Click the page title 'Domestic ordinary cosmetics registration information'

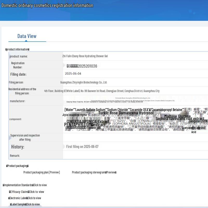[x=47, y=5]
